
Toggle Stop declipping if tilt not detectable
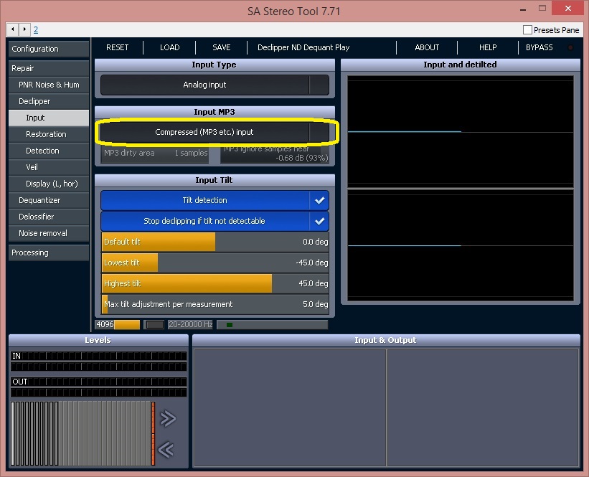point(215,221)
